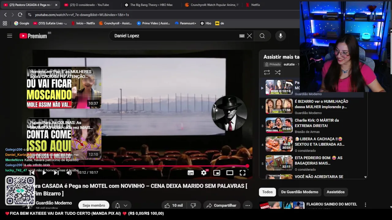View site information icon in address bar
The image size is (392, 220).
point(29,15)
